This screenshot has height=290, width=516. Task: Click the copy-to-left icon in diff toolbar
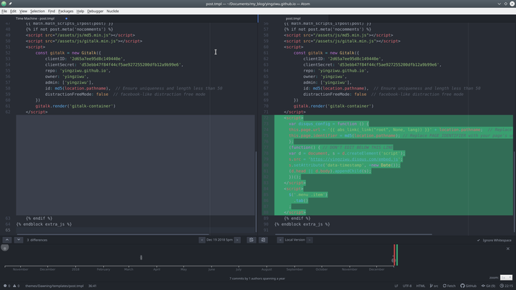point(262,240)
